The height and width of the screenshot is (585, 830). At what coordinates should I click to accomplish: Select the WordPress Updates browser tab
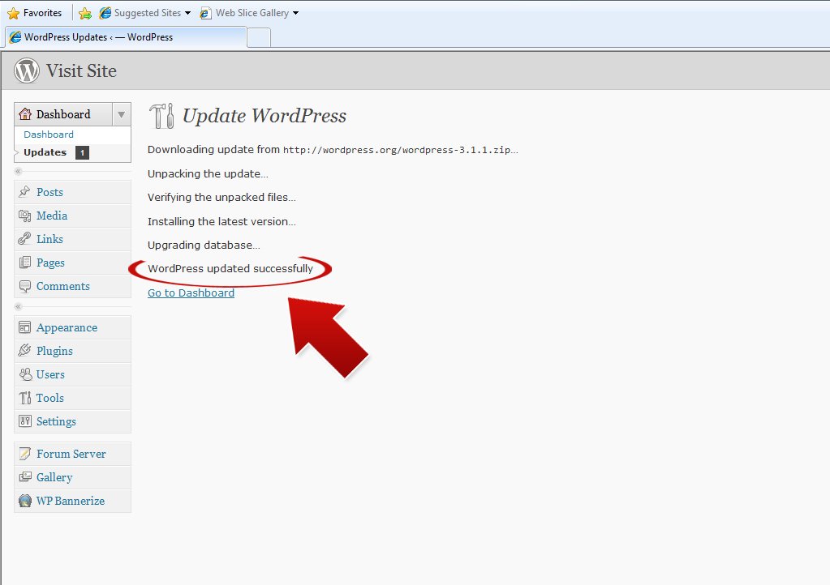pyautogui.click(x=126, y=37)
